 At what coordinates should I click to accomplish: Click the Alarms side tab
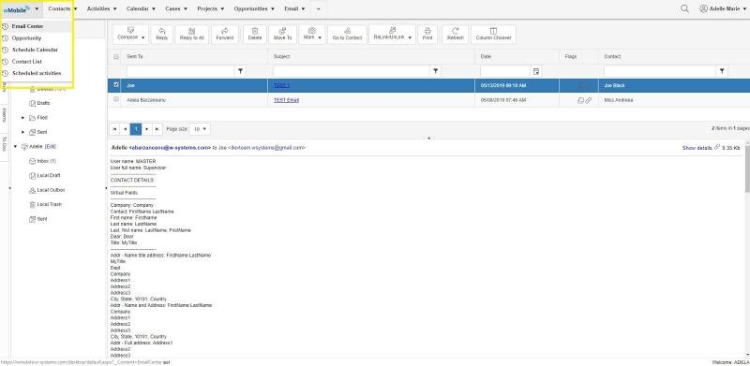[5, 115]
